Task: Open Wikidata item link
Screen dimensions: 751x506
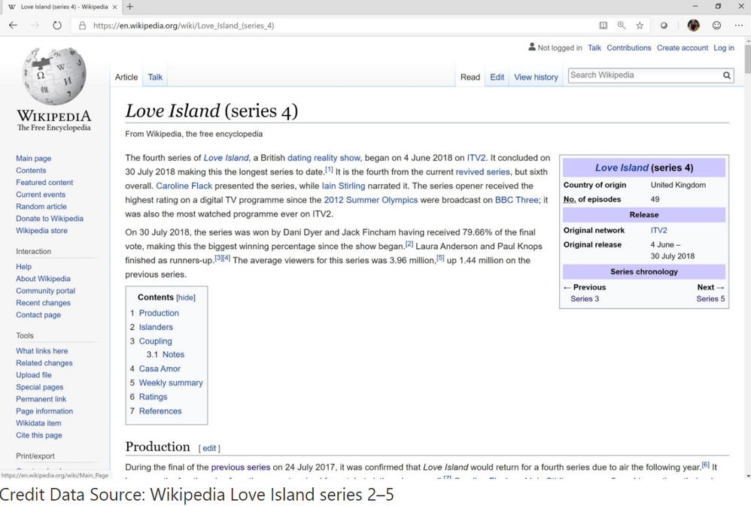Action: point(38,423)
